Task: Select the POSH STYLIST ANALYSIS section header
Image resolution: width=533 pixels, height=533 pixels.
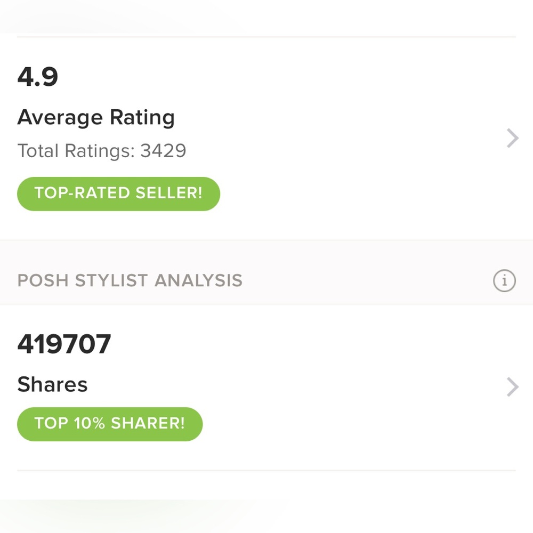Action: pos(130,281)
